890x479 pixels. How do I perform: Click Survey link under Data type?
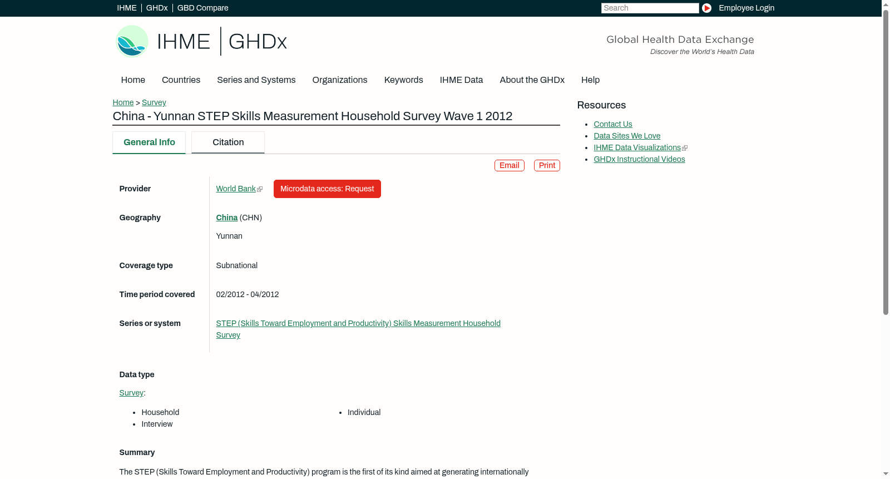point(131,393)
